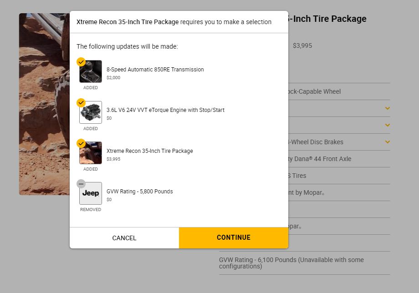The image size is (419, 293).
Task: Select the 3.6L V6 eTorque Engine label
Action: point(165,110)
